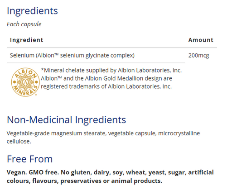The image size is (232, 191).
Task: Select the Each capsule italic text
Action: point(24,24)
